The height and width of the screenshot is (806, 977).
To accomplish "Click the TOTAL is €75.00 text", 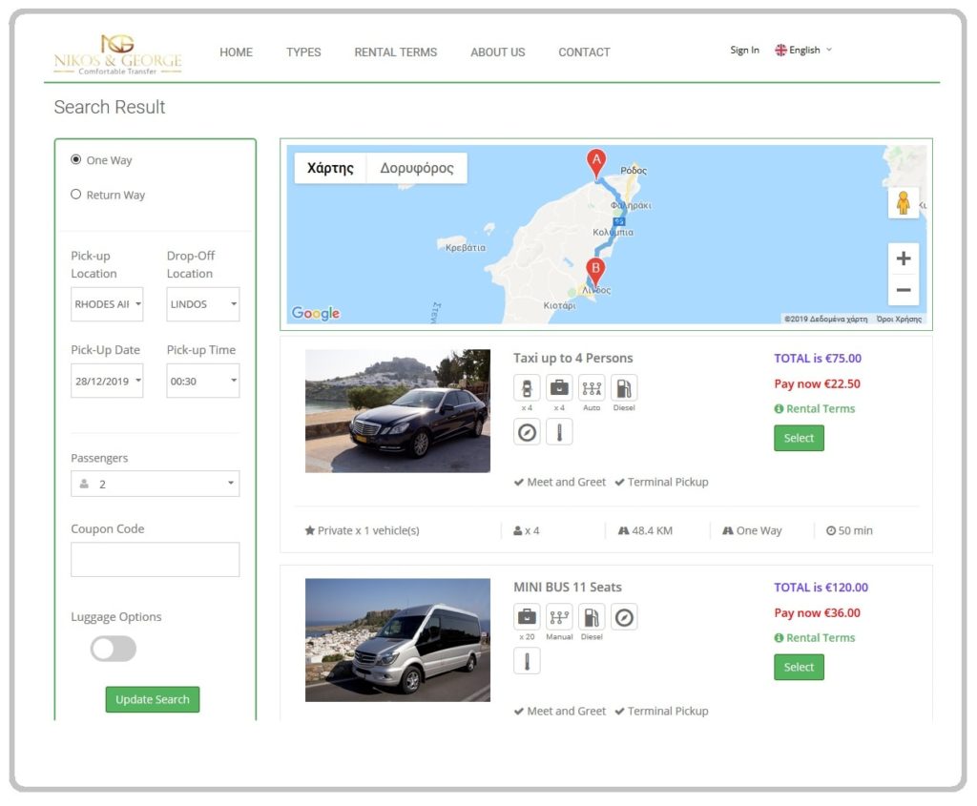I will click(818, 359).
